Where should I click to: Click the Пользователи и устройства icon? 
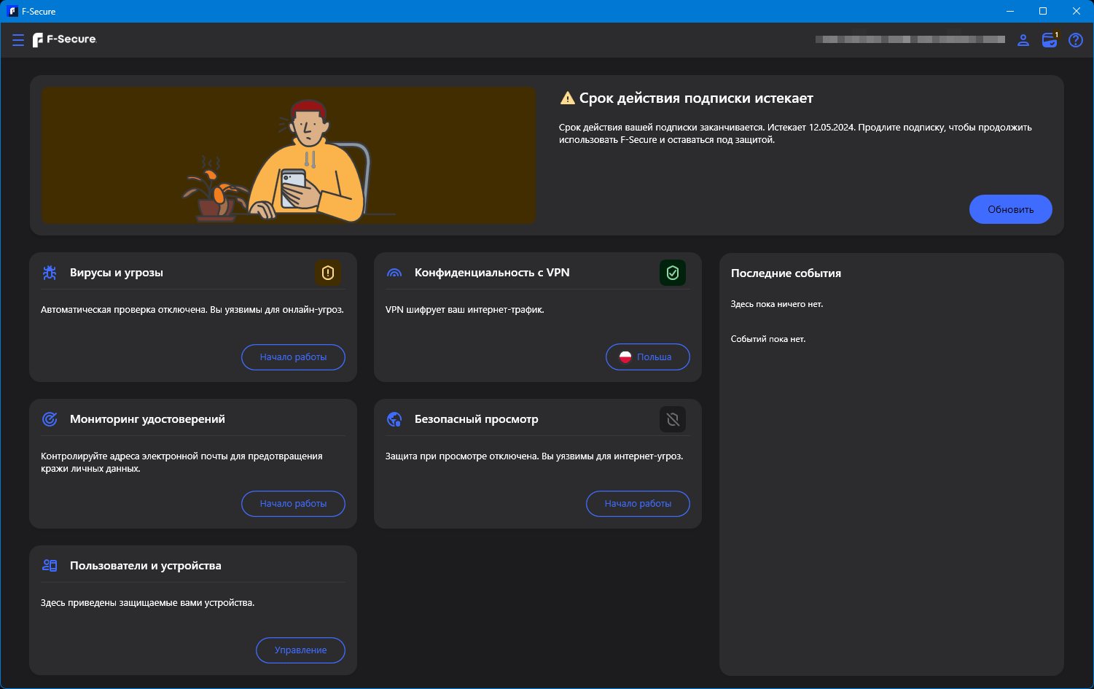(x=50, y=566)
